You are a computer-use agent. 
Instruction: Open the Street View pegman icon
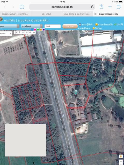121,156
